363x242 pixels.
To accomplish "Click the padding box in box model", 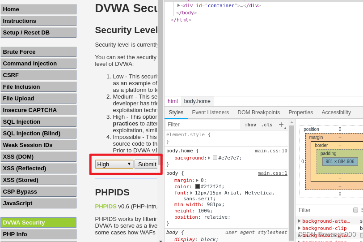I will point(328,154).
